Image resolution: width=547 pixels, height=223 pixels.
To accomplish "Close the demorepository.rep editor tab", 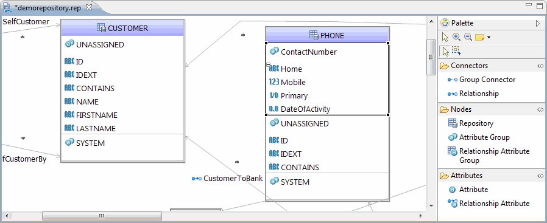I will point(88,7).
